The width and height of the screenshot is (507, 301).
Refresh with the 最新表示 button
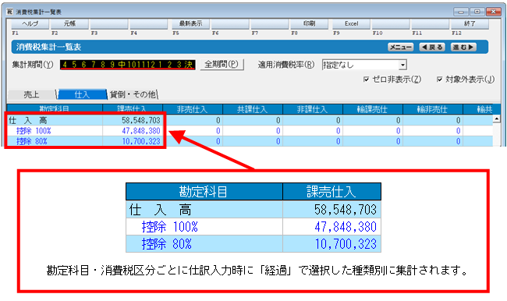pos(190,24)
